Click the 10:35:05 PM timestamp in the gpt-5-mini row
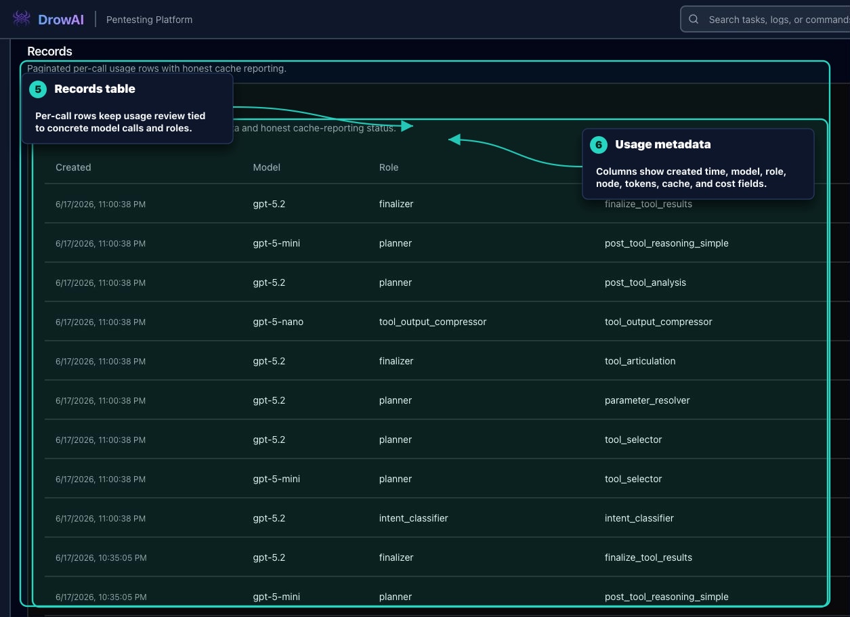This screenshot has width=850, height=617. (x=101, y=597)
